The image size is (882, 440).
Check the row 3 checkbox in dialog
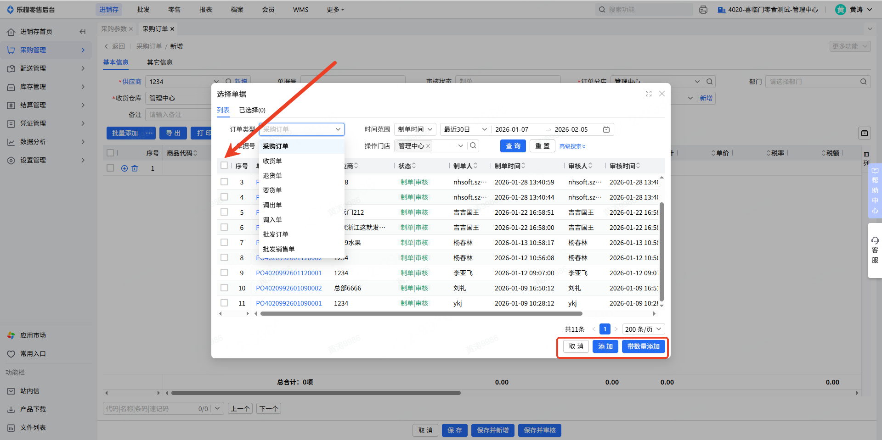[x=224, y=182]
